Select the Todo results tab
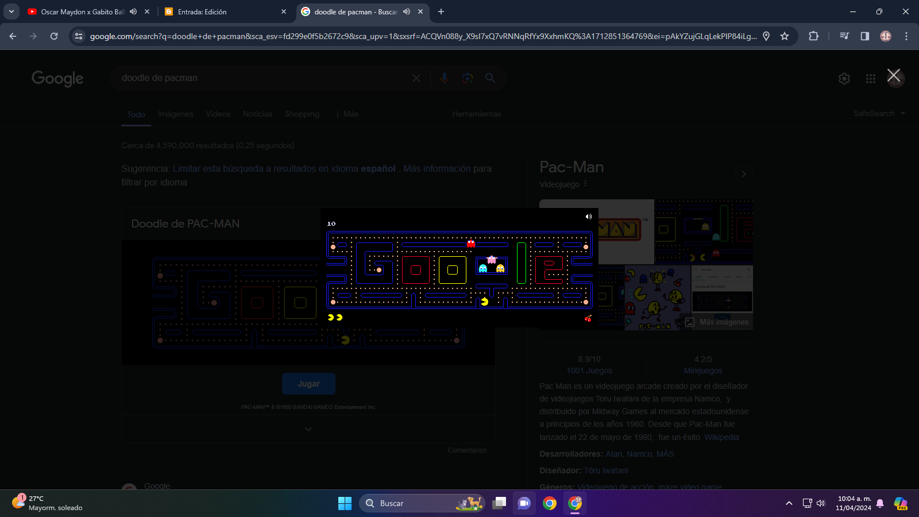This screenshot has width=919, height=517. pos(136,114)
